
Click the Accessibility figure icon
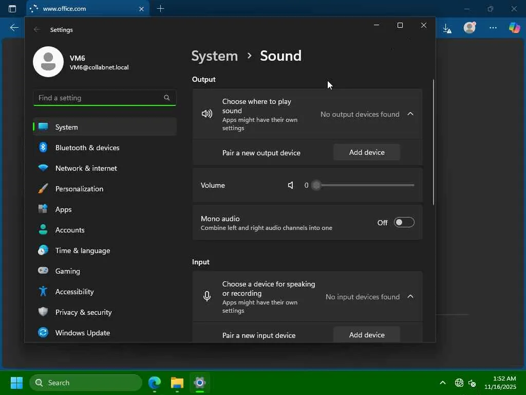click(44, 292)
